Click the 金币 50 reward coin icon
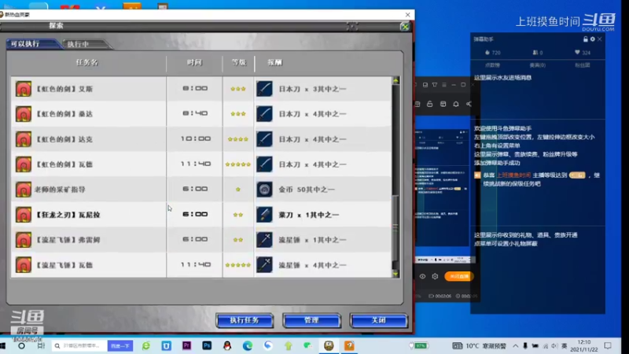This screenshot has width=629, height=354. point(264,190)
